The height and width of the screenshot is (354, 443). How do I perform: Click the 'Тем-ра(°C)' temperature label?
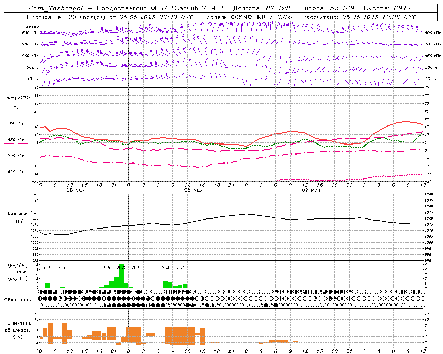(x=16, y=98)
